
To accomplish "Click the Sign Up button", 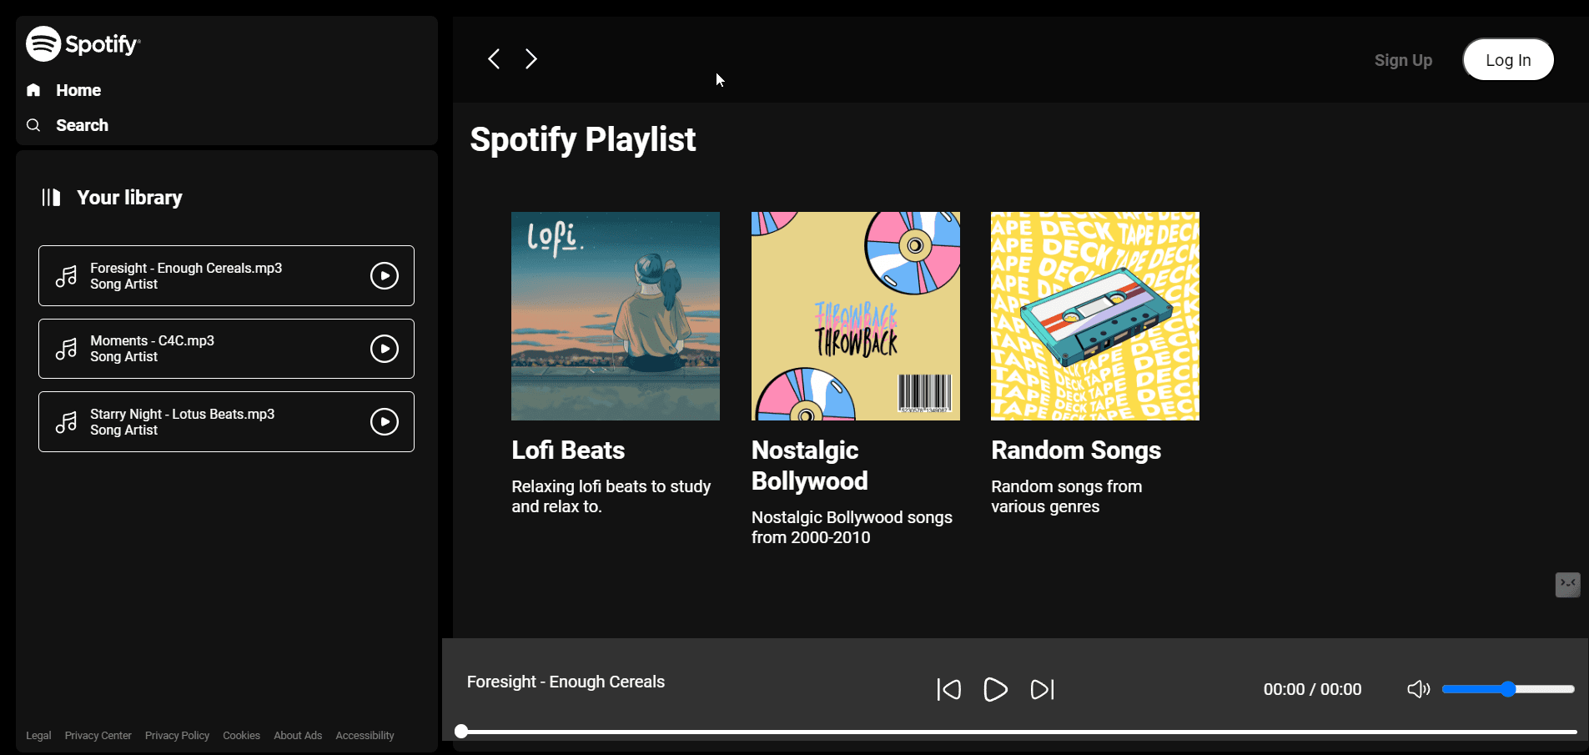I will [1403, 60].
